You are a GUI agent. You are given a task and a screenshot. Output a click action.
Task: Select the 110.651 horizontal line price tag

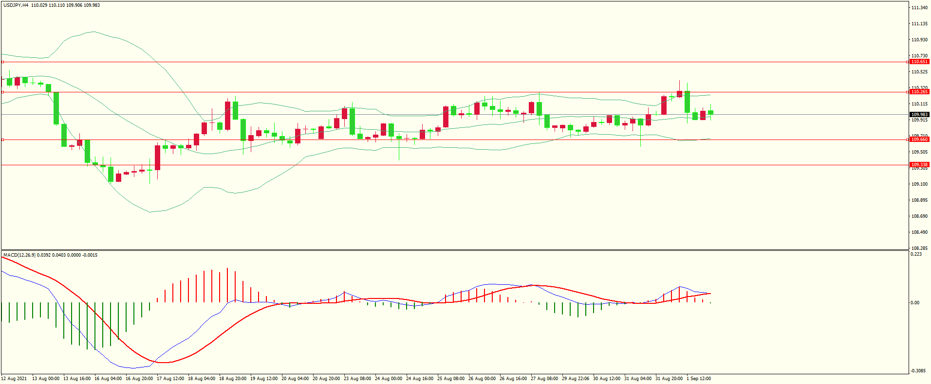pyautogui.click(x=919, y=62)
